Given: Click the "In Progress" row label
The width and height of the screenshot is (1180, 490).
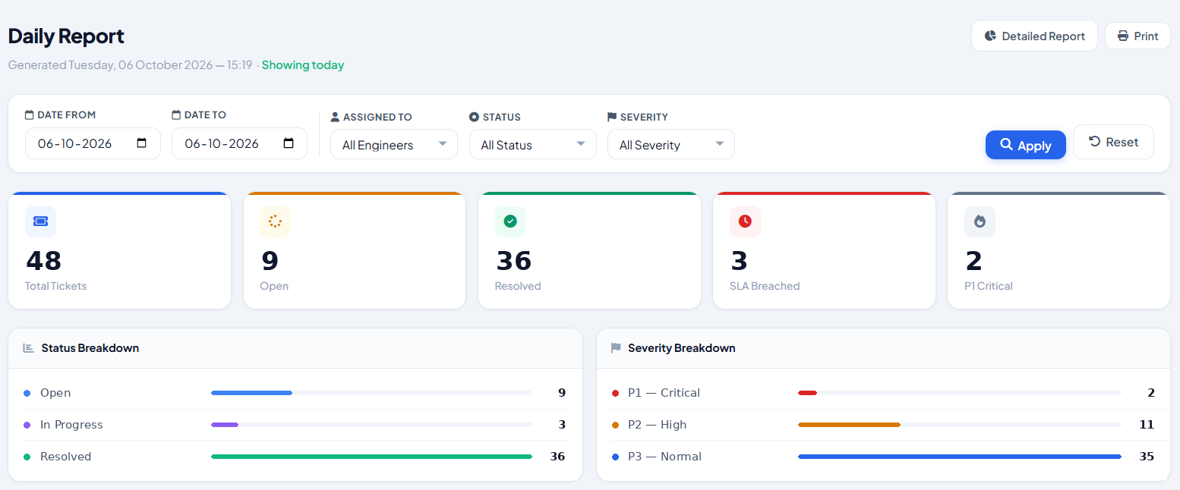Looking at the screenshot, I should click(71, 425).
